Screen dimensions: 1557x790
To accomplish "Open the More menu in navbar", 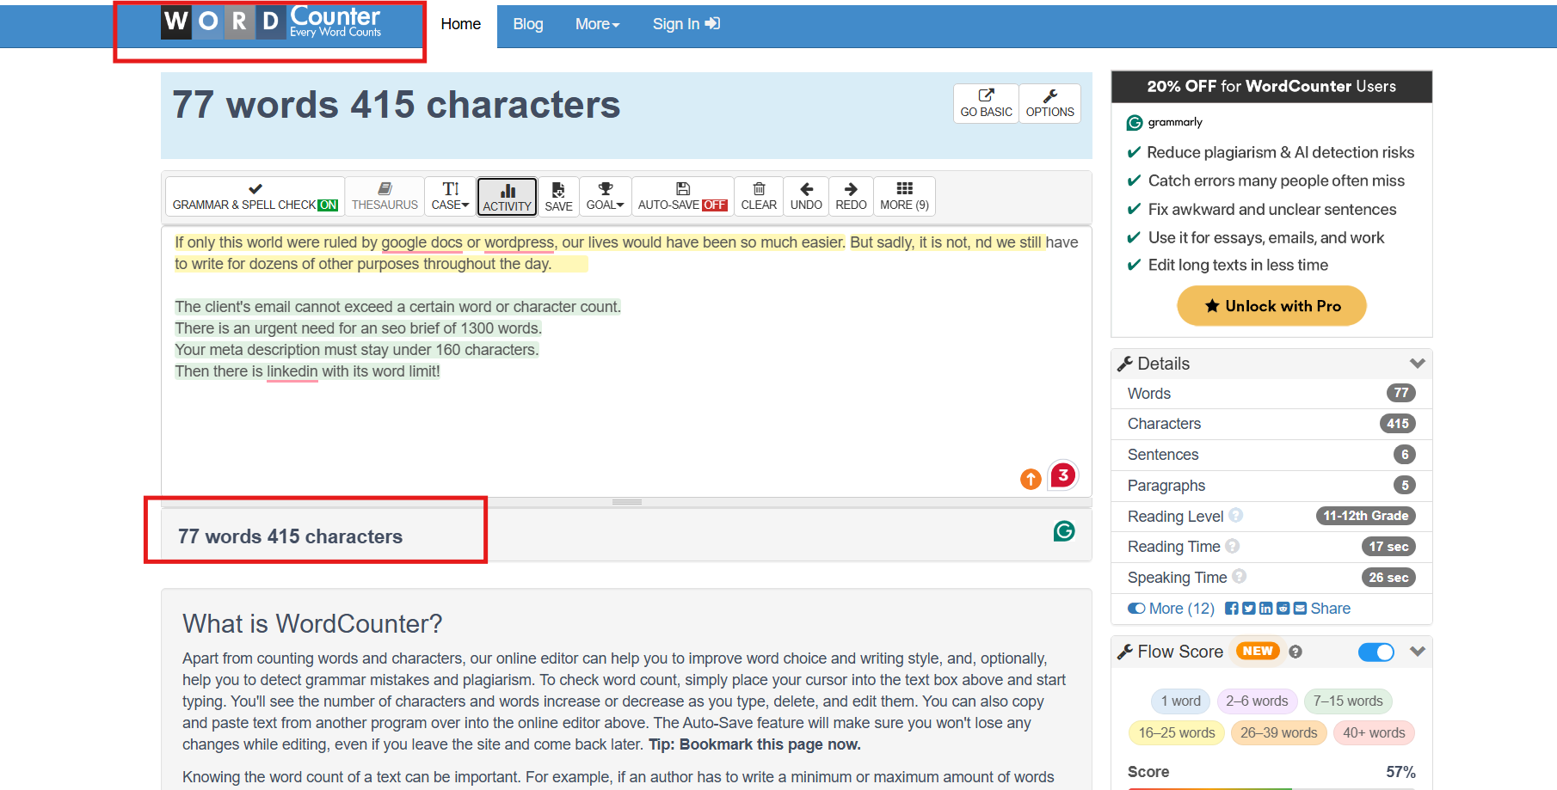I will (597, 24).
